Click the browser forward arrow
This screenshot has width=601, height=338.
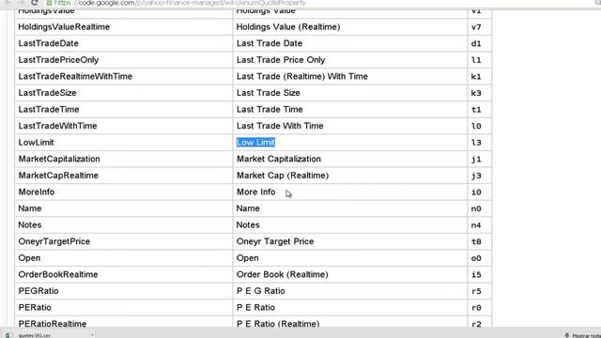pos(21,3)
